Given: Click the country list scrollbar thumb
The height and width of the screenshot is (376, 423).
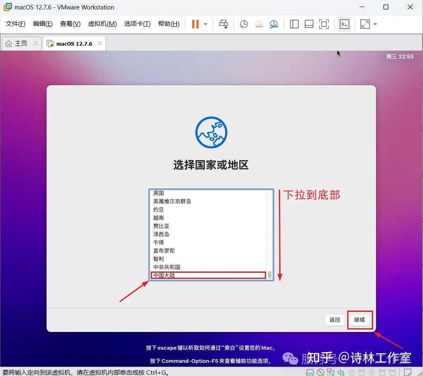Looking at the screenshot, I should click(x=269, y=275).
